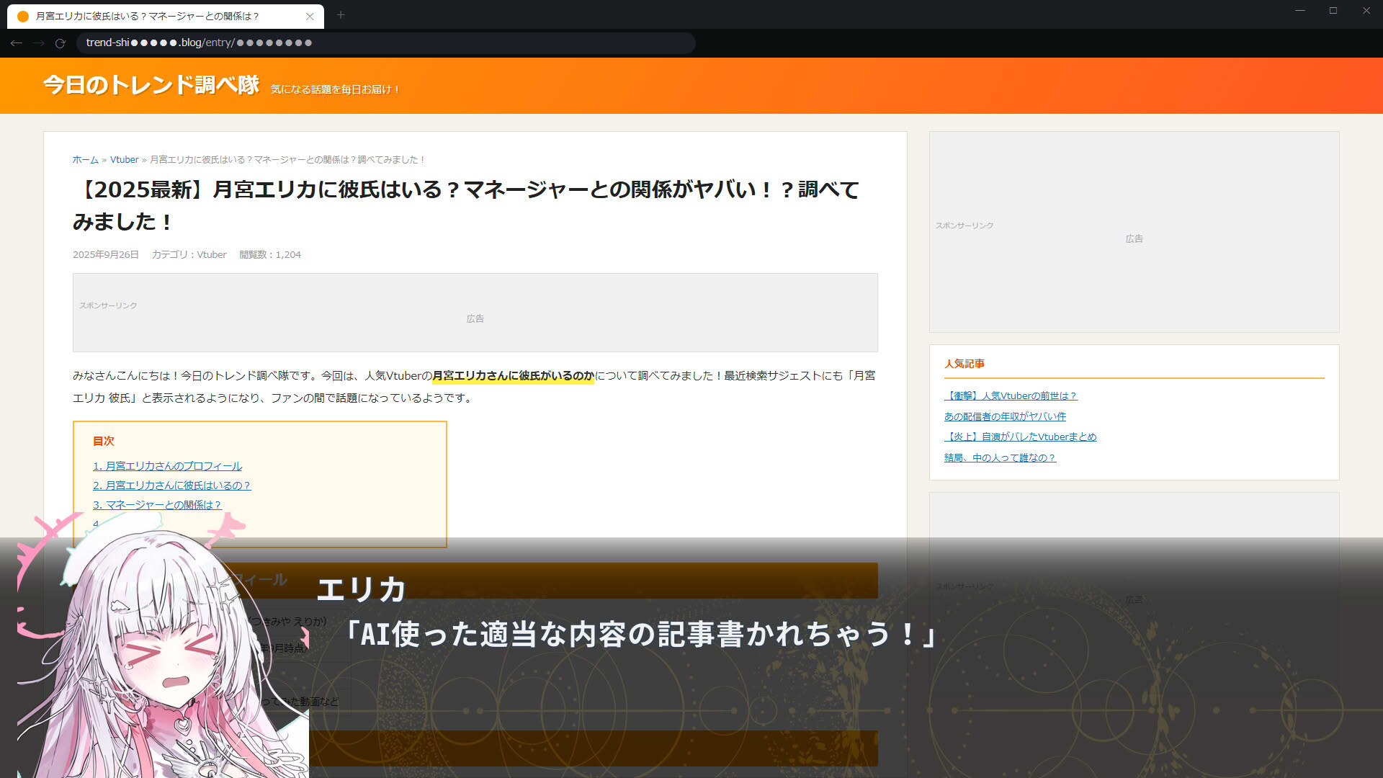The height and width of the screenshot is (778, 1383).
Task: Click the browser forward arrow
Action: (x=38, y=43)
